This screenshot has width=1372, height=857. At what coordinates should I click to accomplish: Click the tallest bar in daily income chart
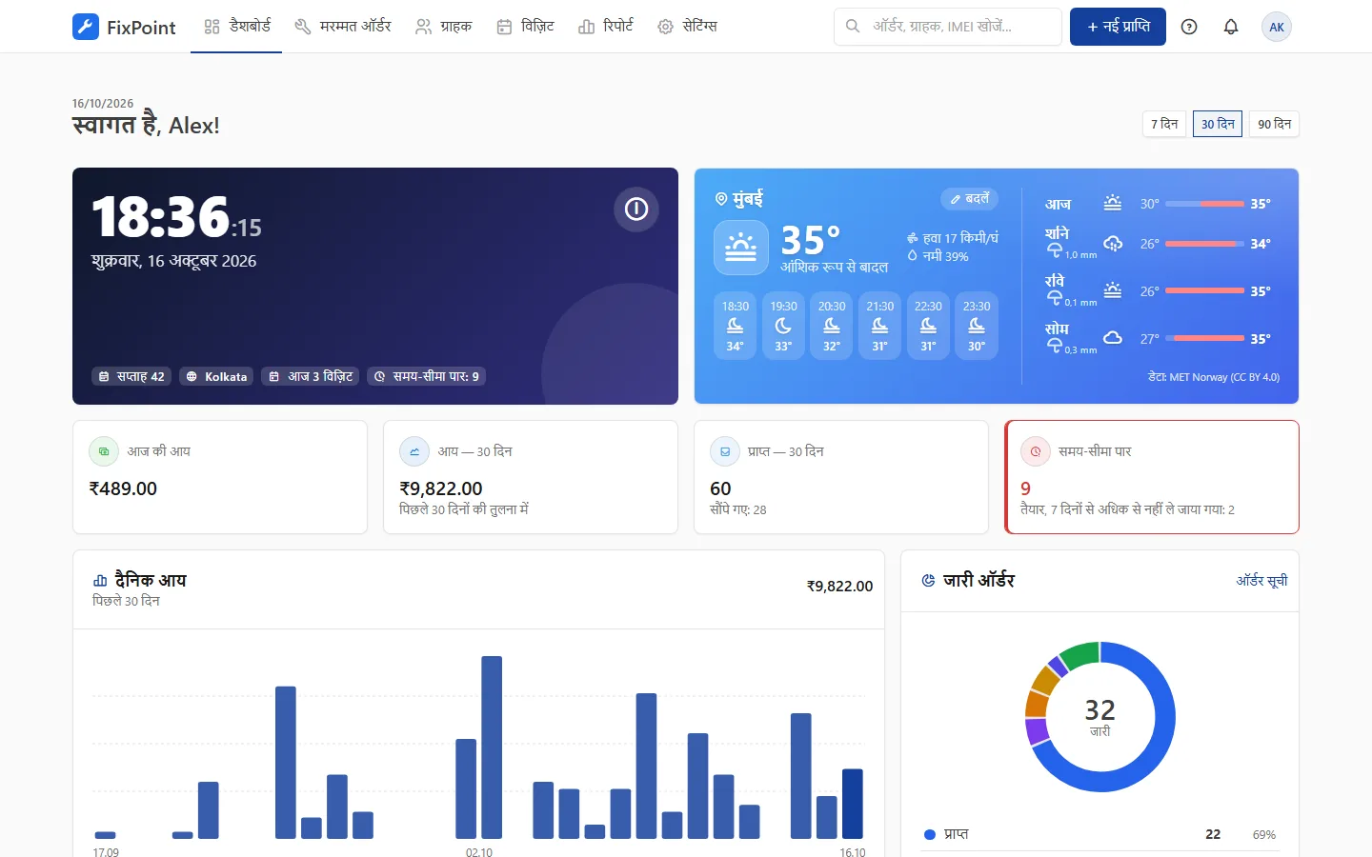point(492,747)
